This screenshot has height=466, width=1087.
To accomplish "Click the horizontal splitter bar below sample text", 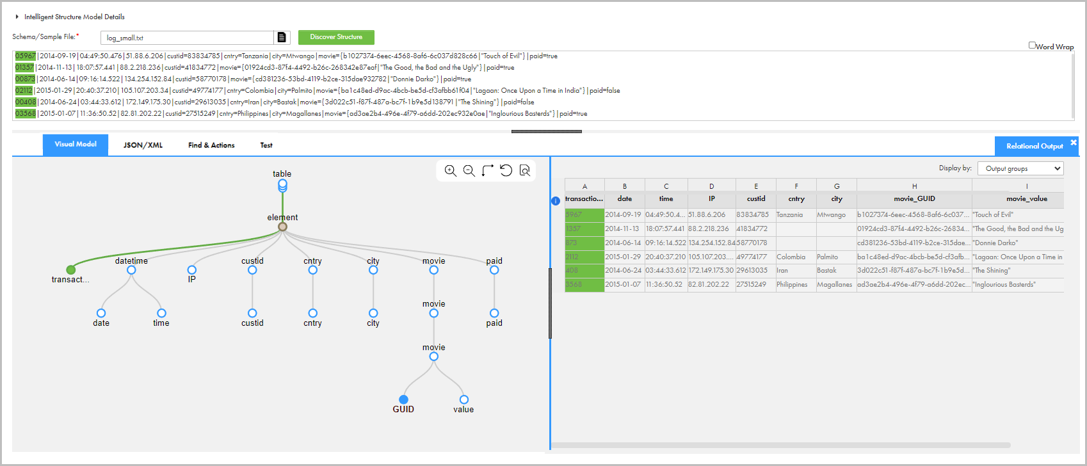I will click(x=546, y=131).
